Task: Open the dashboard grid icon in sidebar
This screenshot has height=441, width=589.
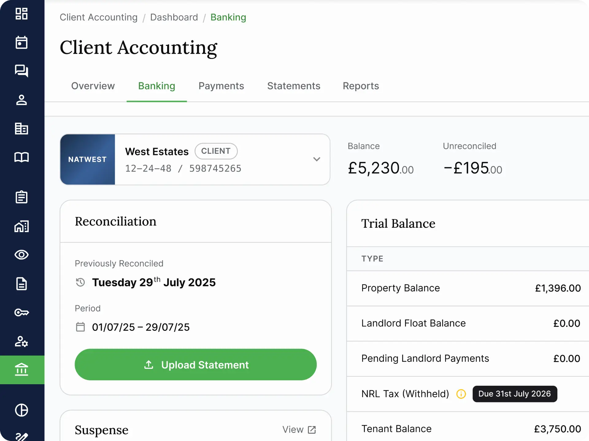Action: click(21, 14)
